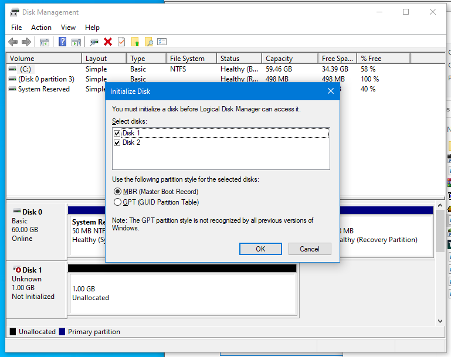Click the Disk 0 partition 3 drive icon
Screen dimensions: 451x357
(x=12, y=79)
